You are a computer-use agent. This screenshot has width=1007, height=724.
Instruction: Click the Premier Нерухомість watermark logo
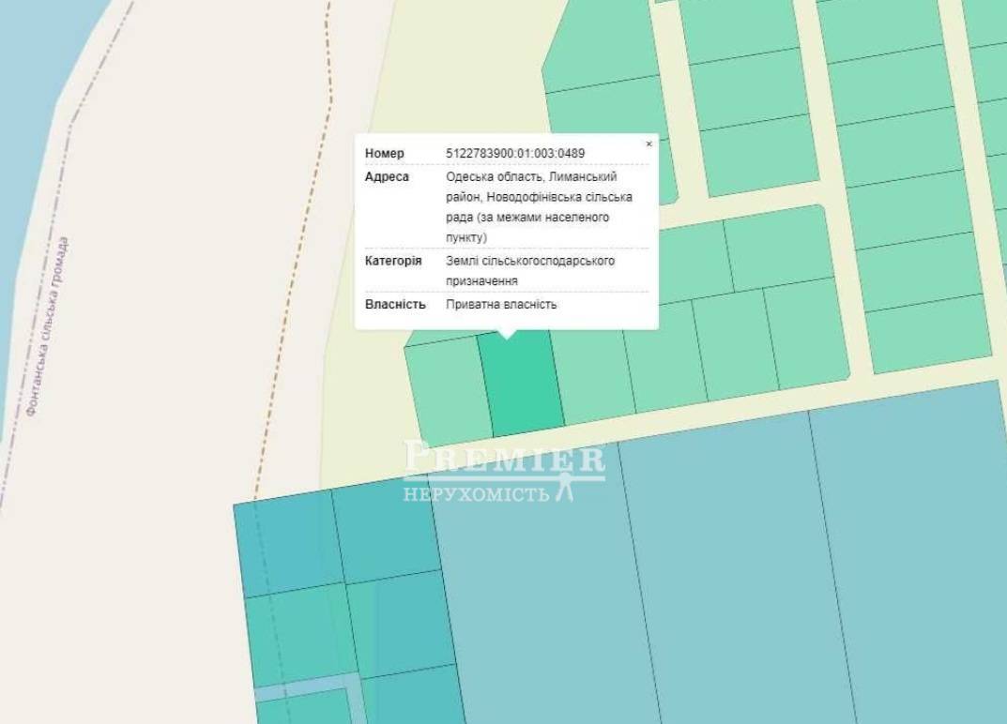(504, 470)
